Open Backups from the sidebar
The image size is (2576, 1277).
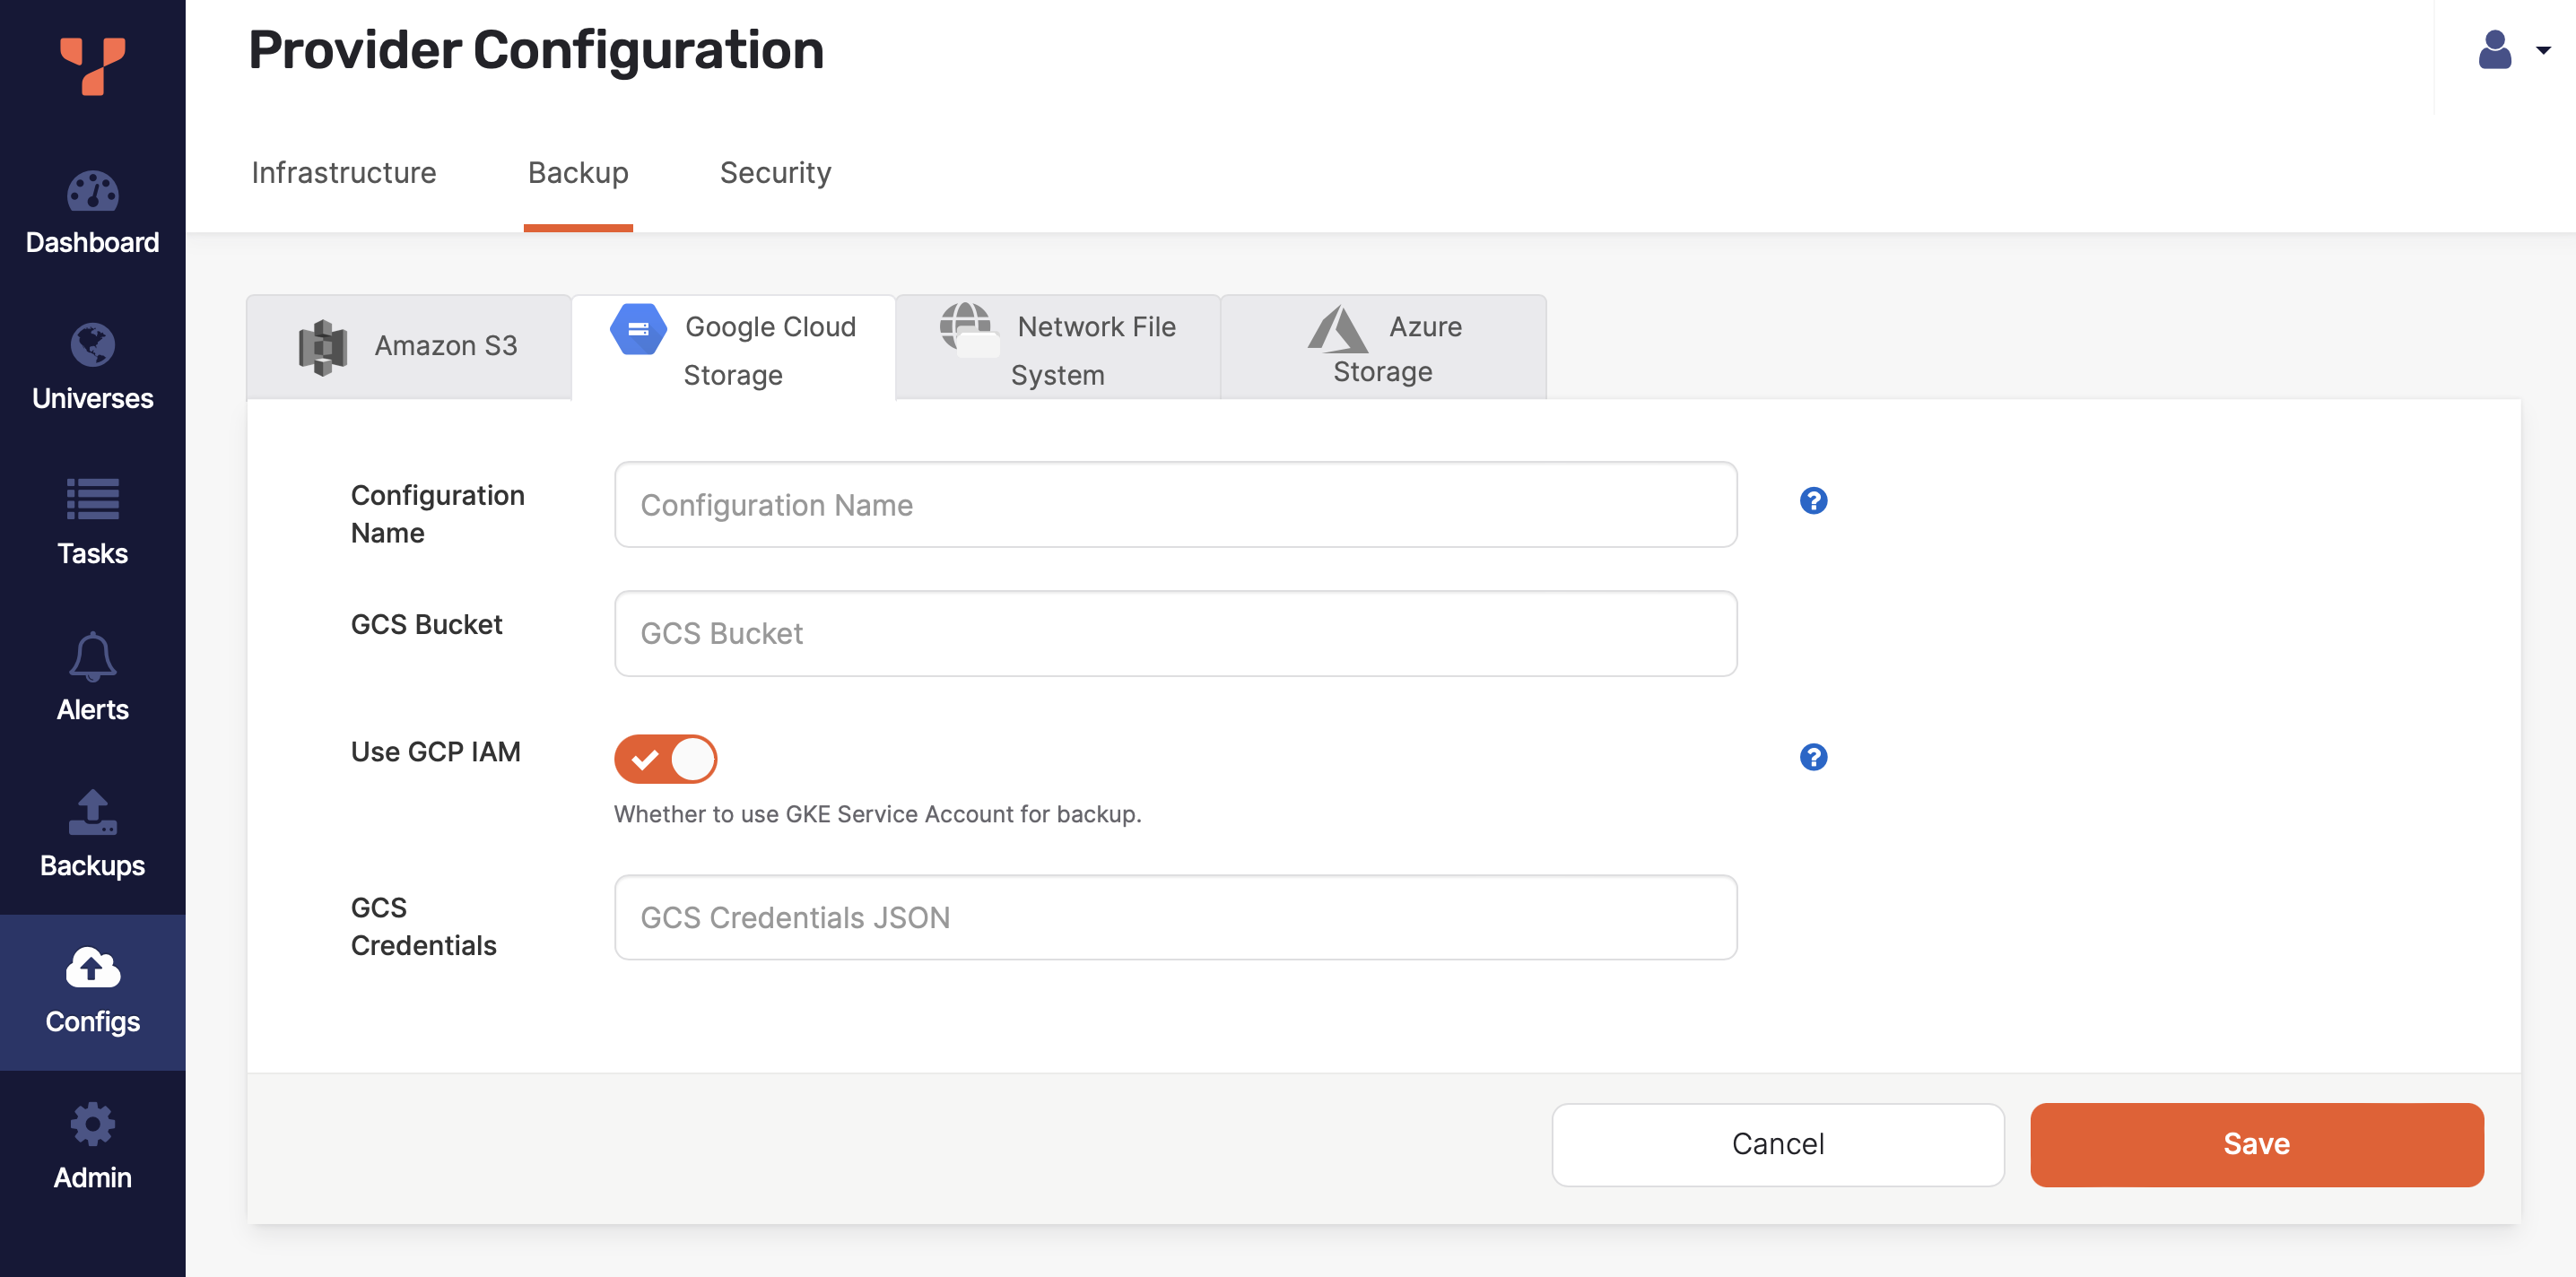tap(92, 833)
